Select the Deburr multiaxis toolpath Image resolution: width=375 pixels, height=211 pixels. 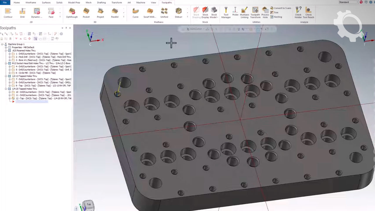(x=178, y=13)
